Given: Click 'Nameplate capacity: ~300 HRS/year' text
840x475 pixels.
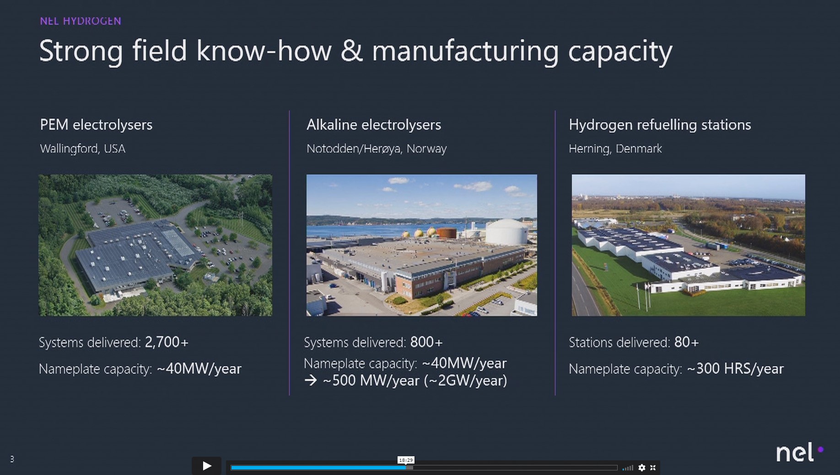Looking at the screenshot, I should coord(676,369).
